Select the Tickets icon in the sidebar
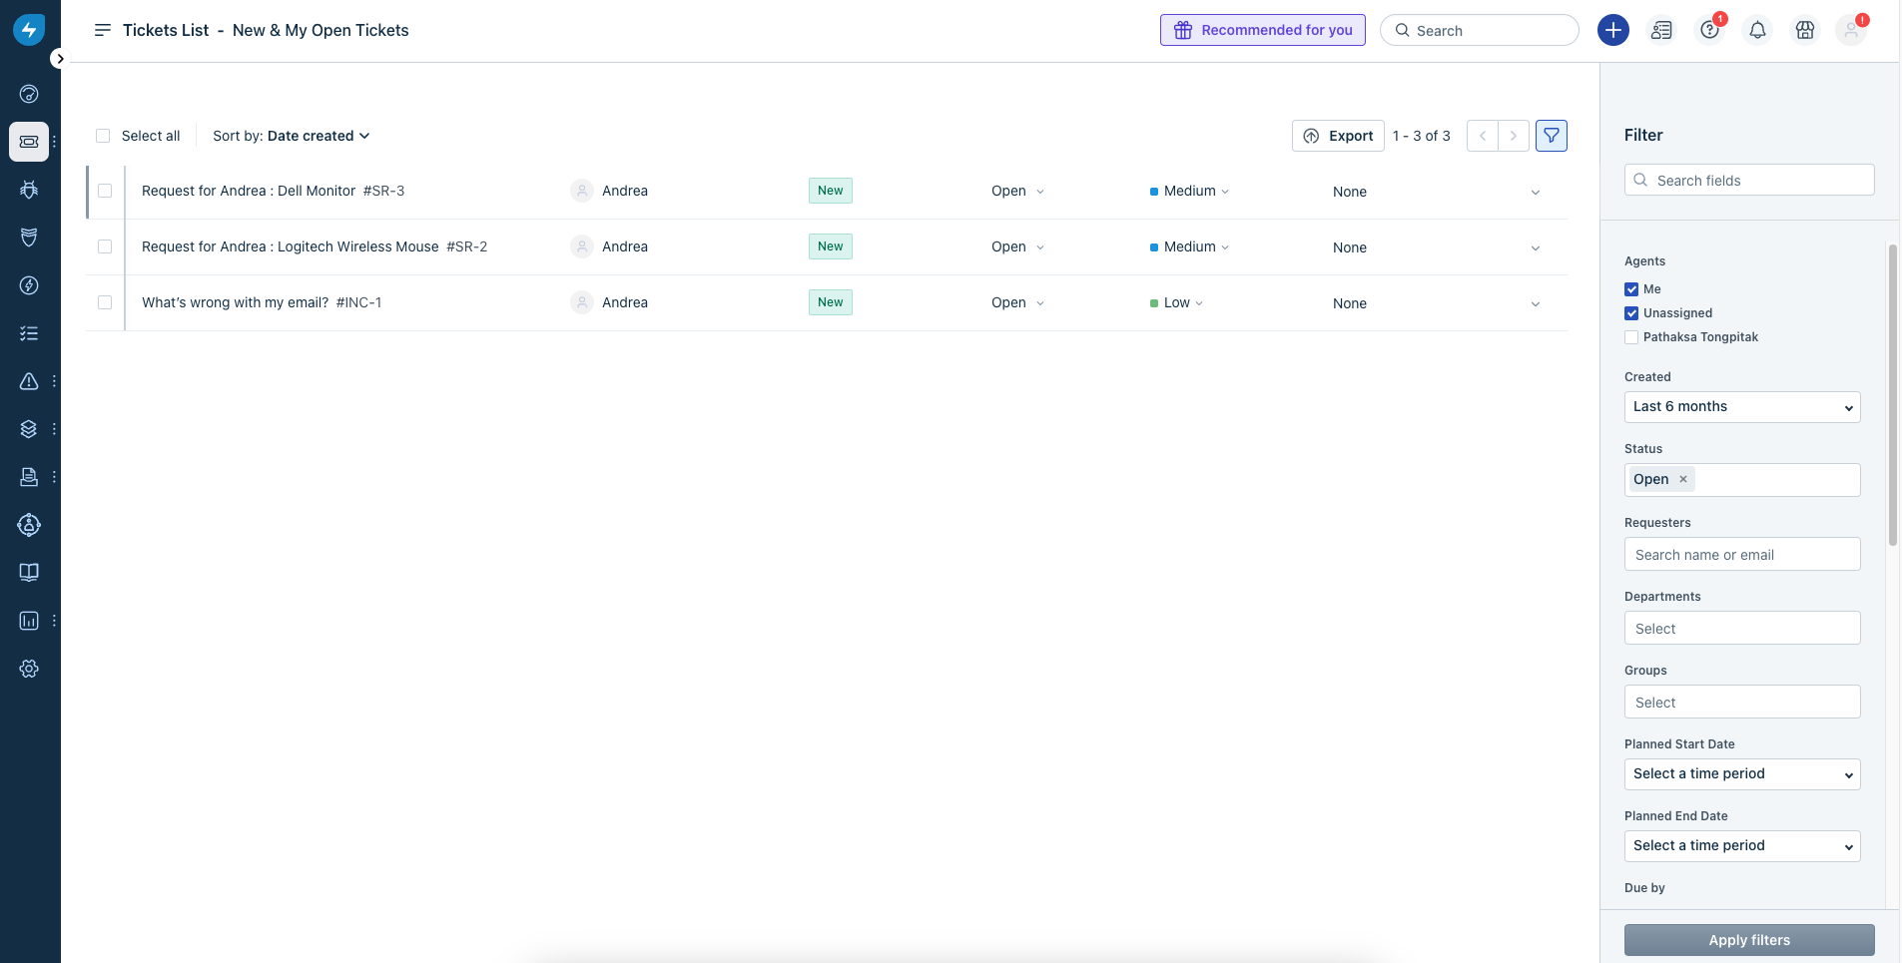The image size is (1902, 963). (29, 142)
